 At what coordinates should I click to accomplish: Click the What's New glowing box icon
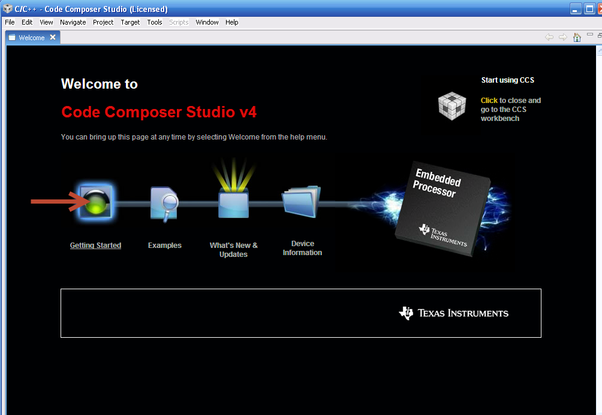pos(233,188)
